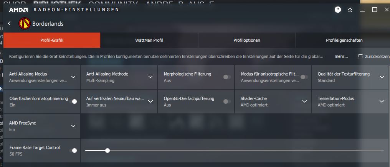This screenshot has width=390, height=167.
Task: Click the 50 FPS value text
Action: (x=16, y=154)
